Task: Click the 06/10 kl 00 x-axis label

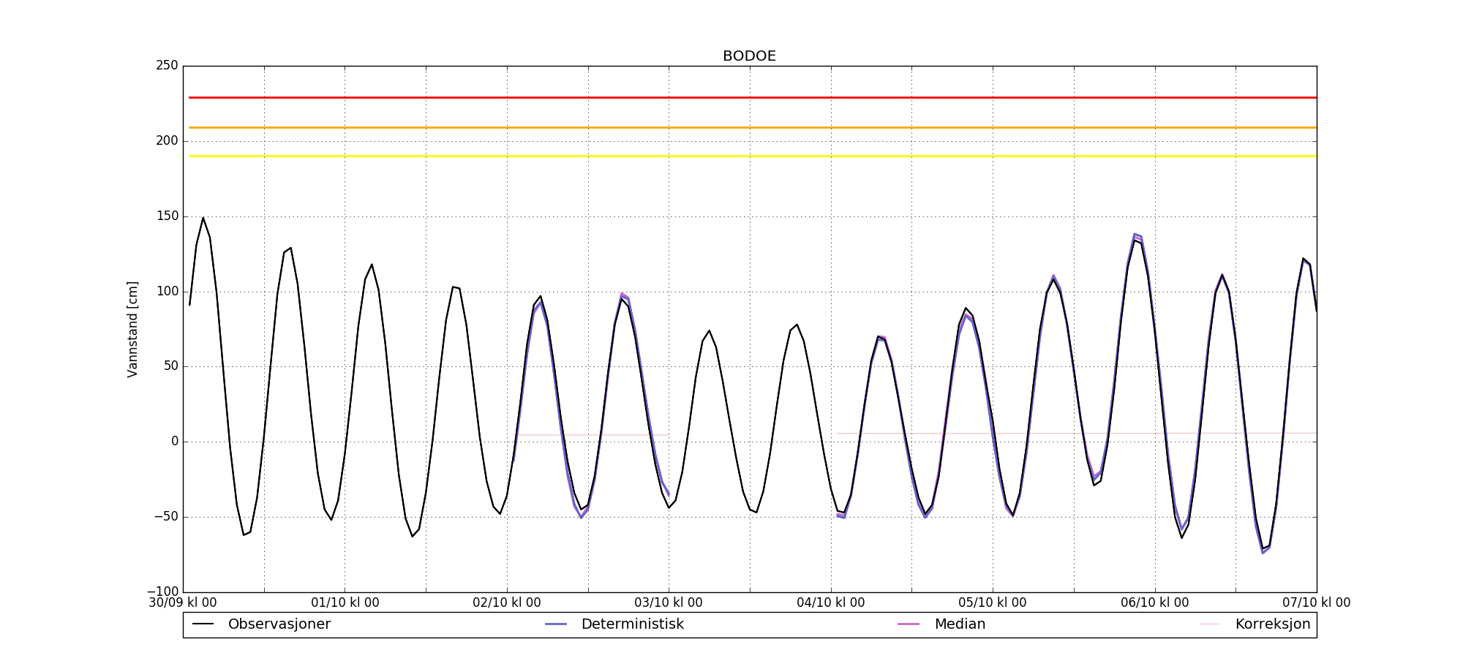Action: (x=1155, y=603)
